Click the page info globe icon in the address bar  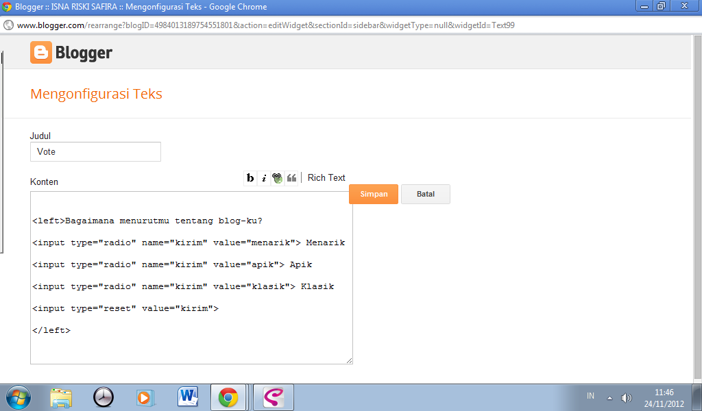tap(8, 25)
